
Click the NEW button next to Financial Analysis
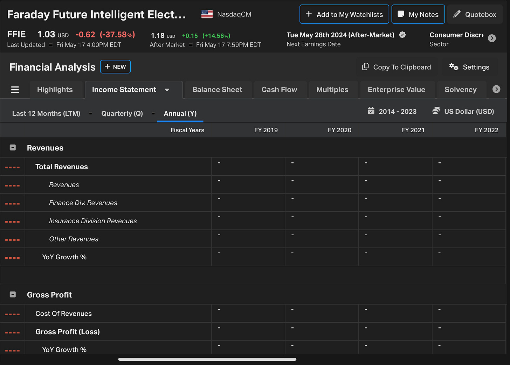[115, 67]
